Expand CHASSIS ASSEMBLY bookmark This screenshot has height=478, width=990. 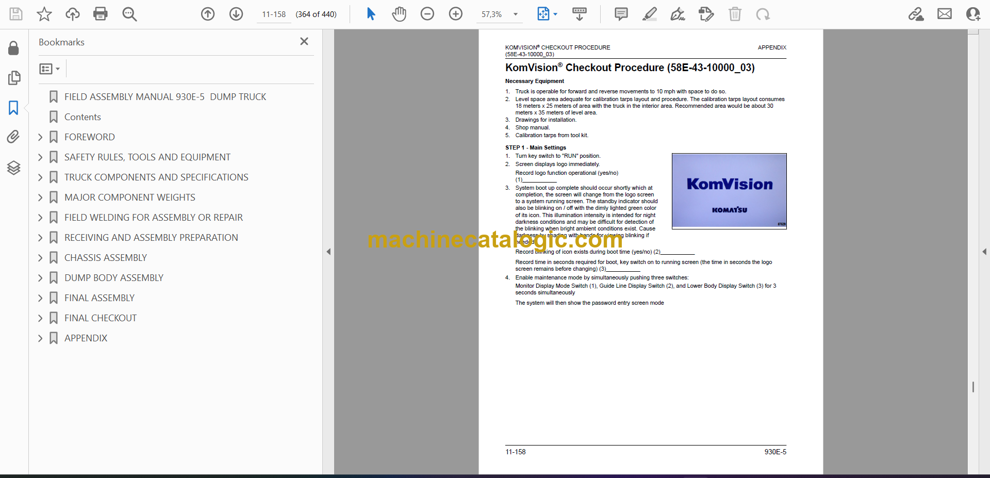coord(40,258)
